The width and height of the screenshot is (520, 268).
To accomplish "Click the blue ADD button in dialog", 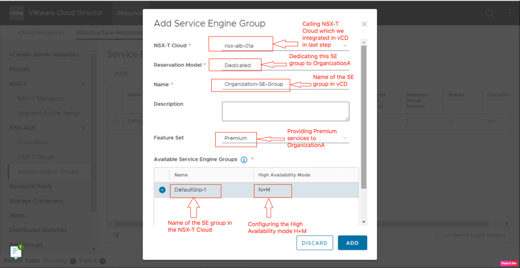I will (x=352, y=243).
